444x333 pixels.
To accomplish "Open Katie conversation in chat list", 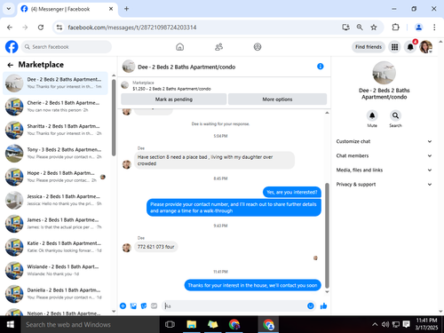I will tap(55, 247).
